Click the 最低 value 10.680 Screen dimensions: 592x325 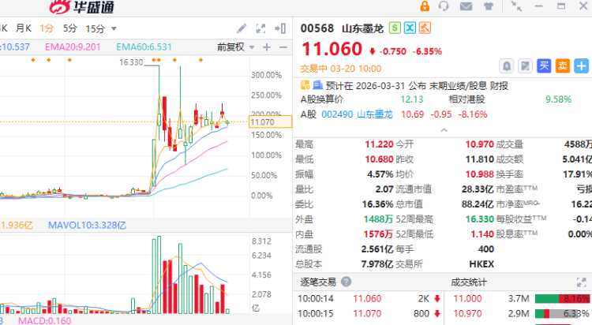coord(379,159)
